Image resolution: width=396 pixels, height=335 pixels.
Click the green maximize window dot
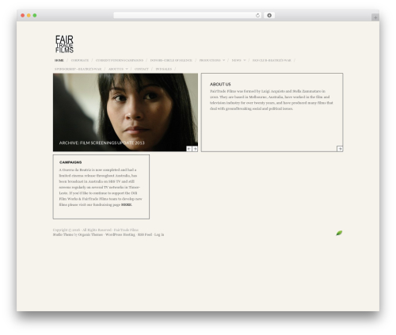pyautogui.click(x=35, y=15)
